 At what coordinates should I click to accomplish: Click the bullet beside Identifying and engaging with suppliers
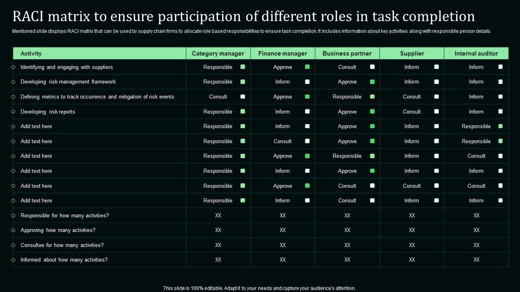point(13,67)
